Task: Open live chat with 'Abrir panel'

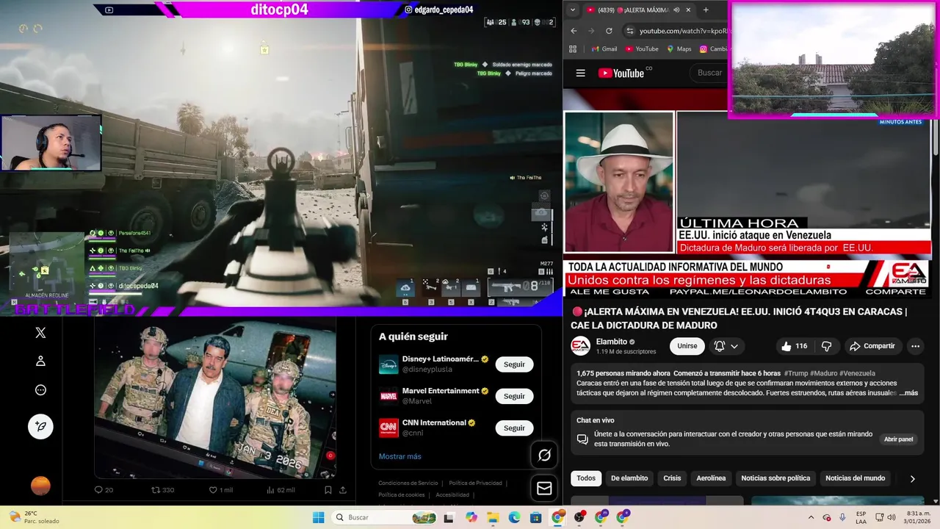Action: pos(898,439)
